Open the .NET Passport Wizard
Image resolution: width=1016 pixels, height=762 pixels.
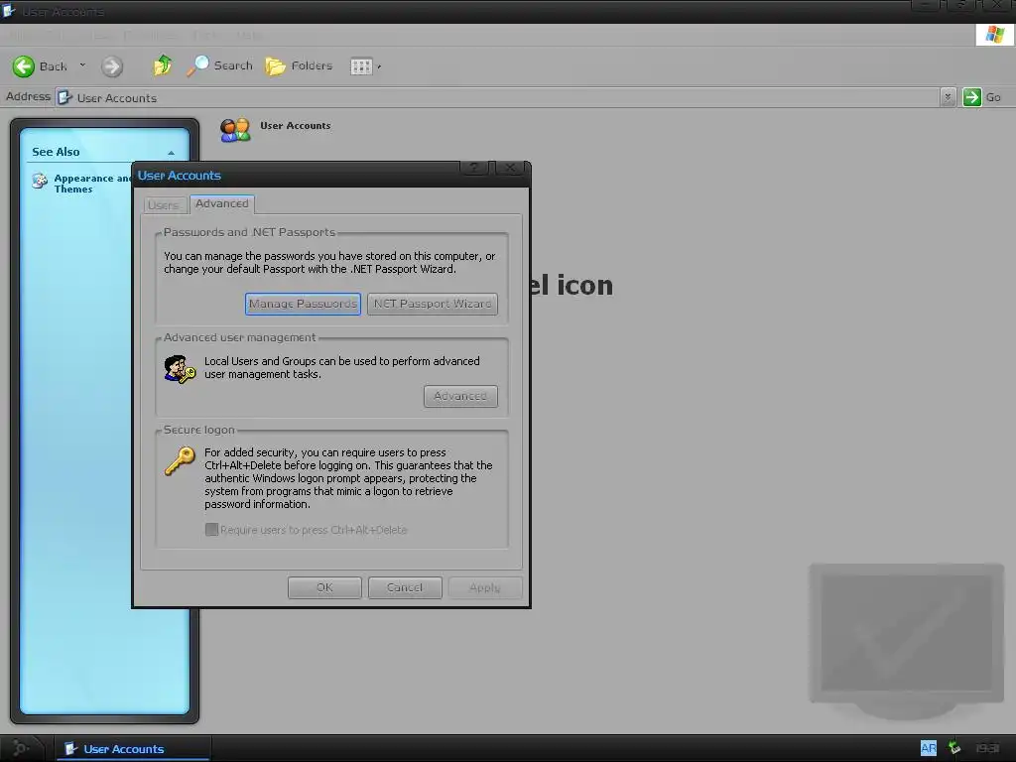tap(433, 304)
